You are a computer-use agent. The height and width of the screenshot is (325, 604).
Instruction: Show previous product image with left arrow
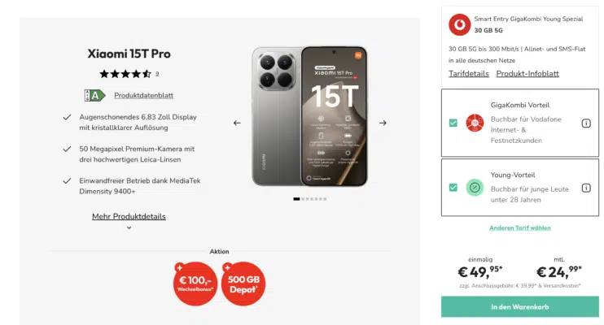click(x=237, y=123)
